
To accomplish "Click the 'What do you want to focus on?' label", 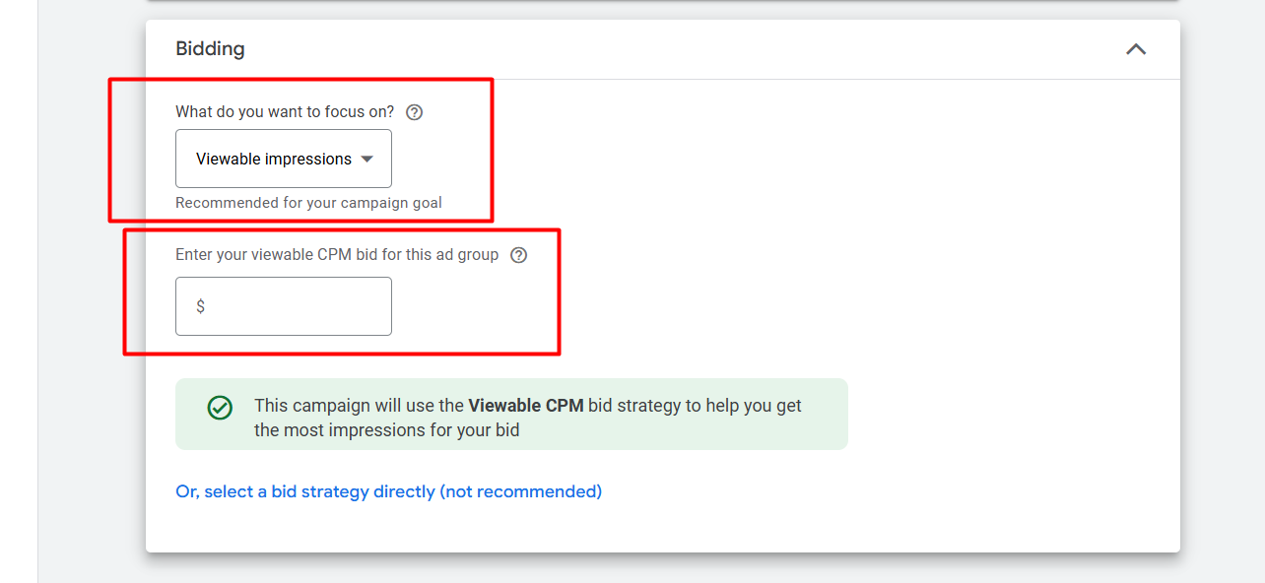I will tap(285, 112).
